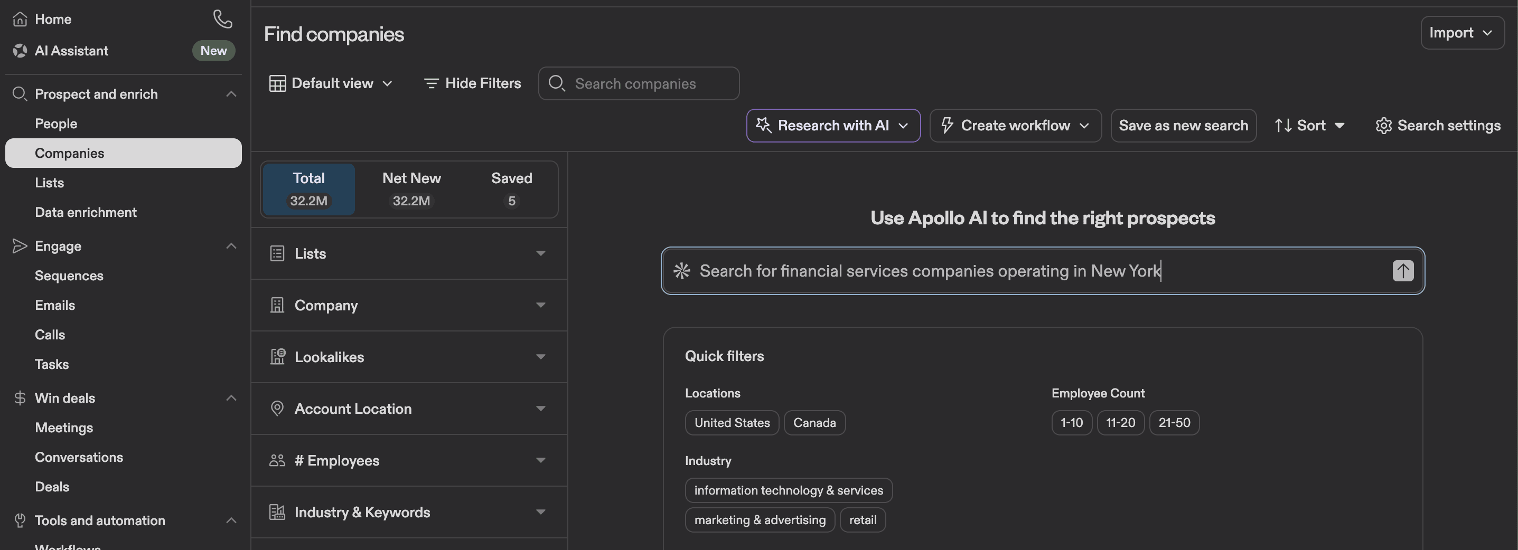Select People under Prospect and enrich
1518x550 pixels.
pyautogui.click(x=56, y=123)
